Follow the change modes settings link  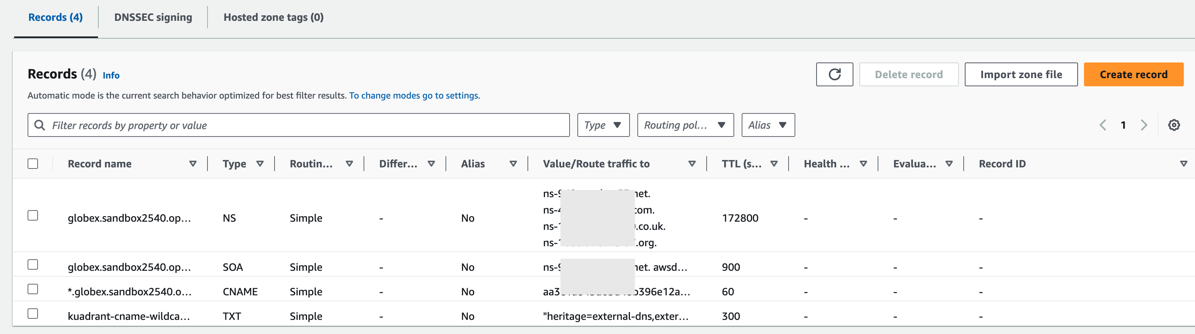pyautogui.click(x=414, y=96)
